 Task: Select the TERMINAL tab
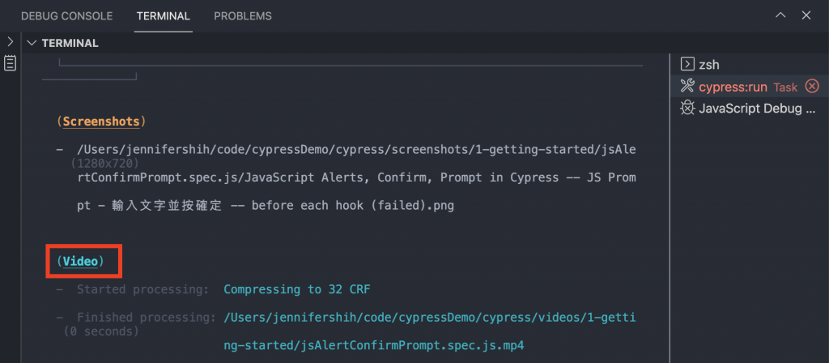(164, 16)
